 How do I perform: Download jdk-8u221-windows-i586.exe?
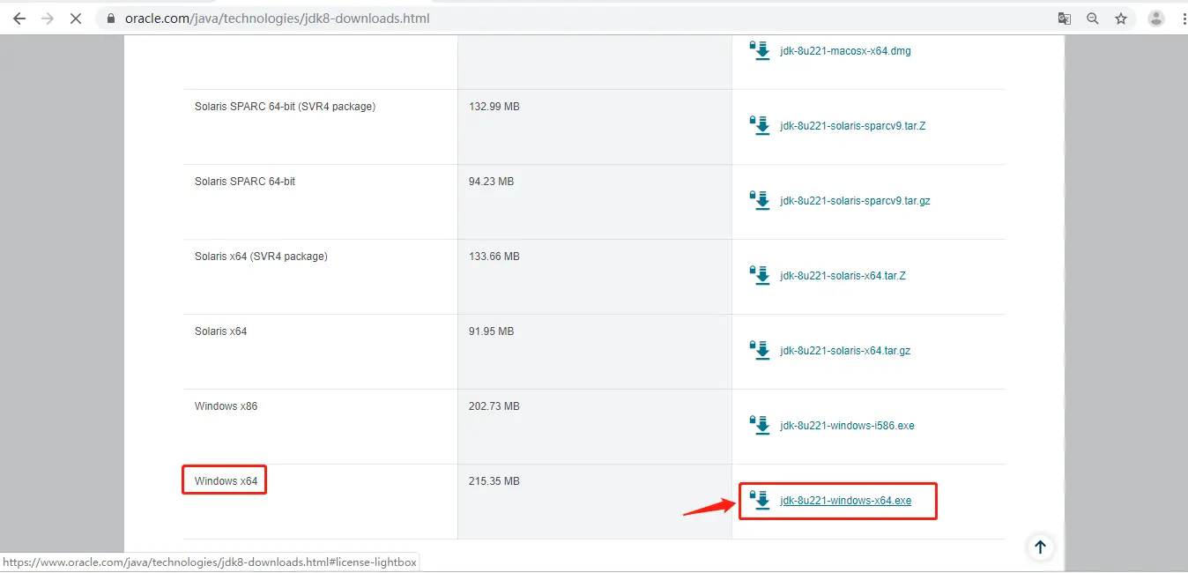pos(847,426)
